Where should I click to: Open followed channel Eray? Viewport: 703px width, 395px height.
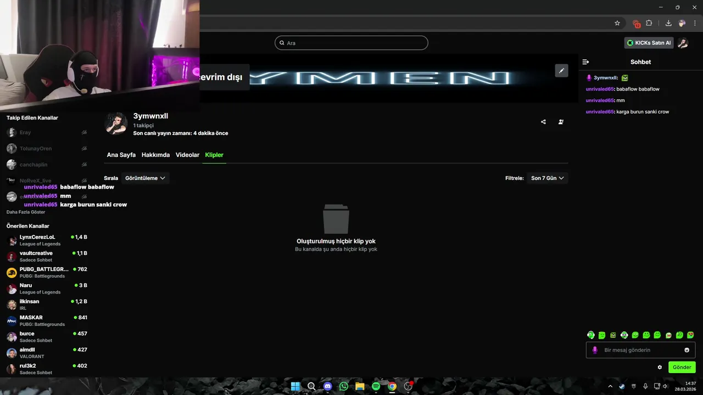pos(47,132)
